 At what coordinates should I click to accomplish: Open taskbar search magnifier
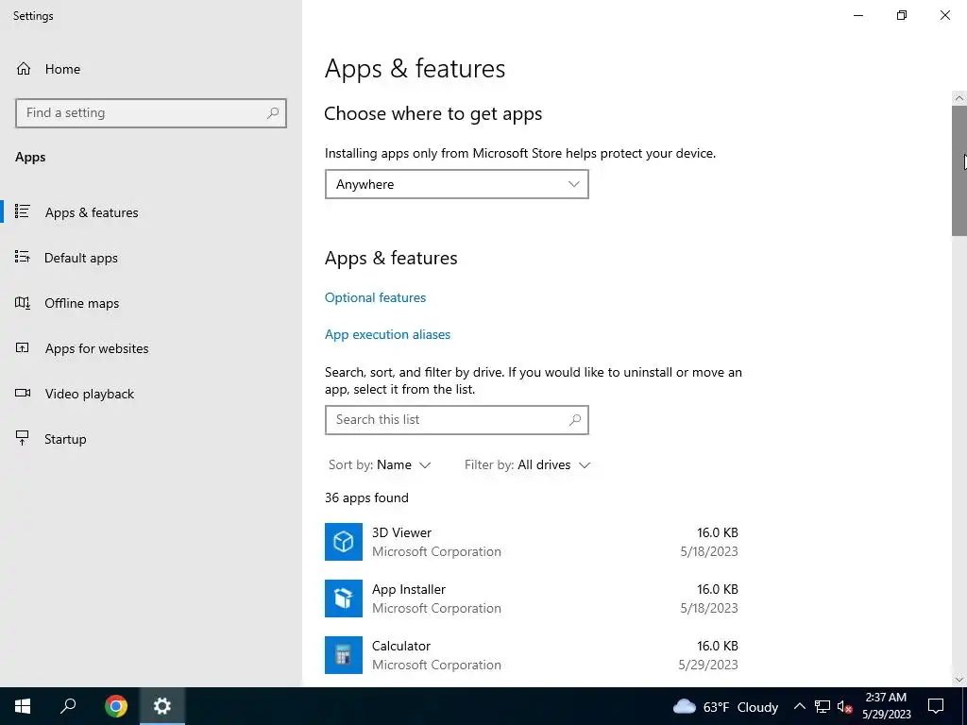(x=68, y=706)
